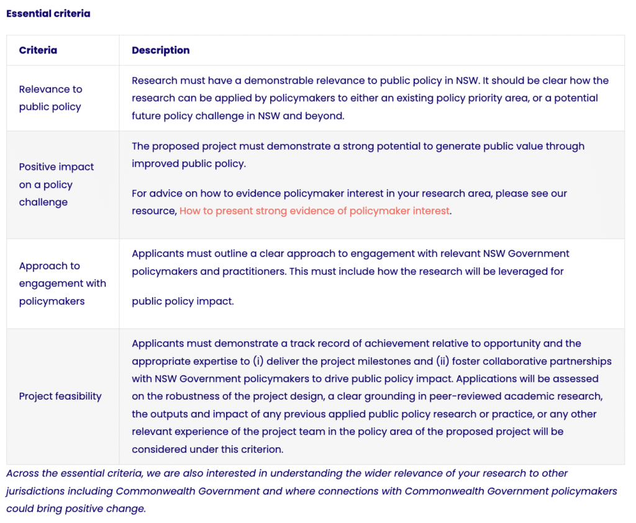The height and width of the screenshot is (523, 636).
Task: Select the 'Project feasibility' criteria cell
Action: [60, 396]
